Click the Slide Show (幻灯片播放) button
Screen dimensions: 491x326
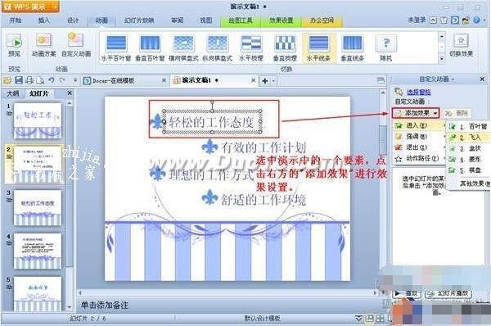(448, 294)
